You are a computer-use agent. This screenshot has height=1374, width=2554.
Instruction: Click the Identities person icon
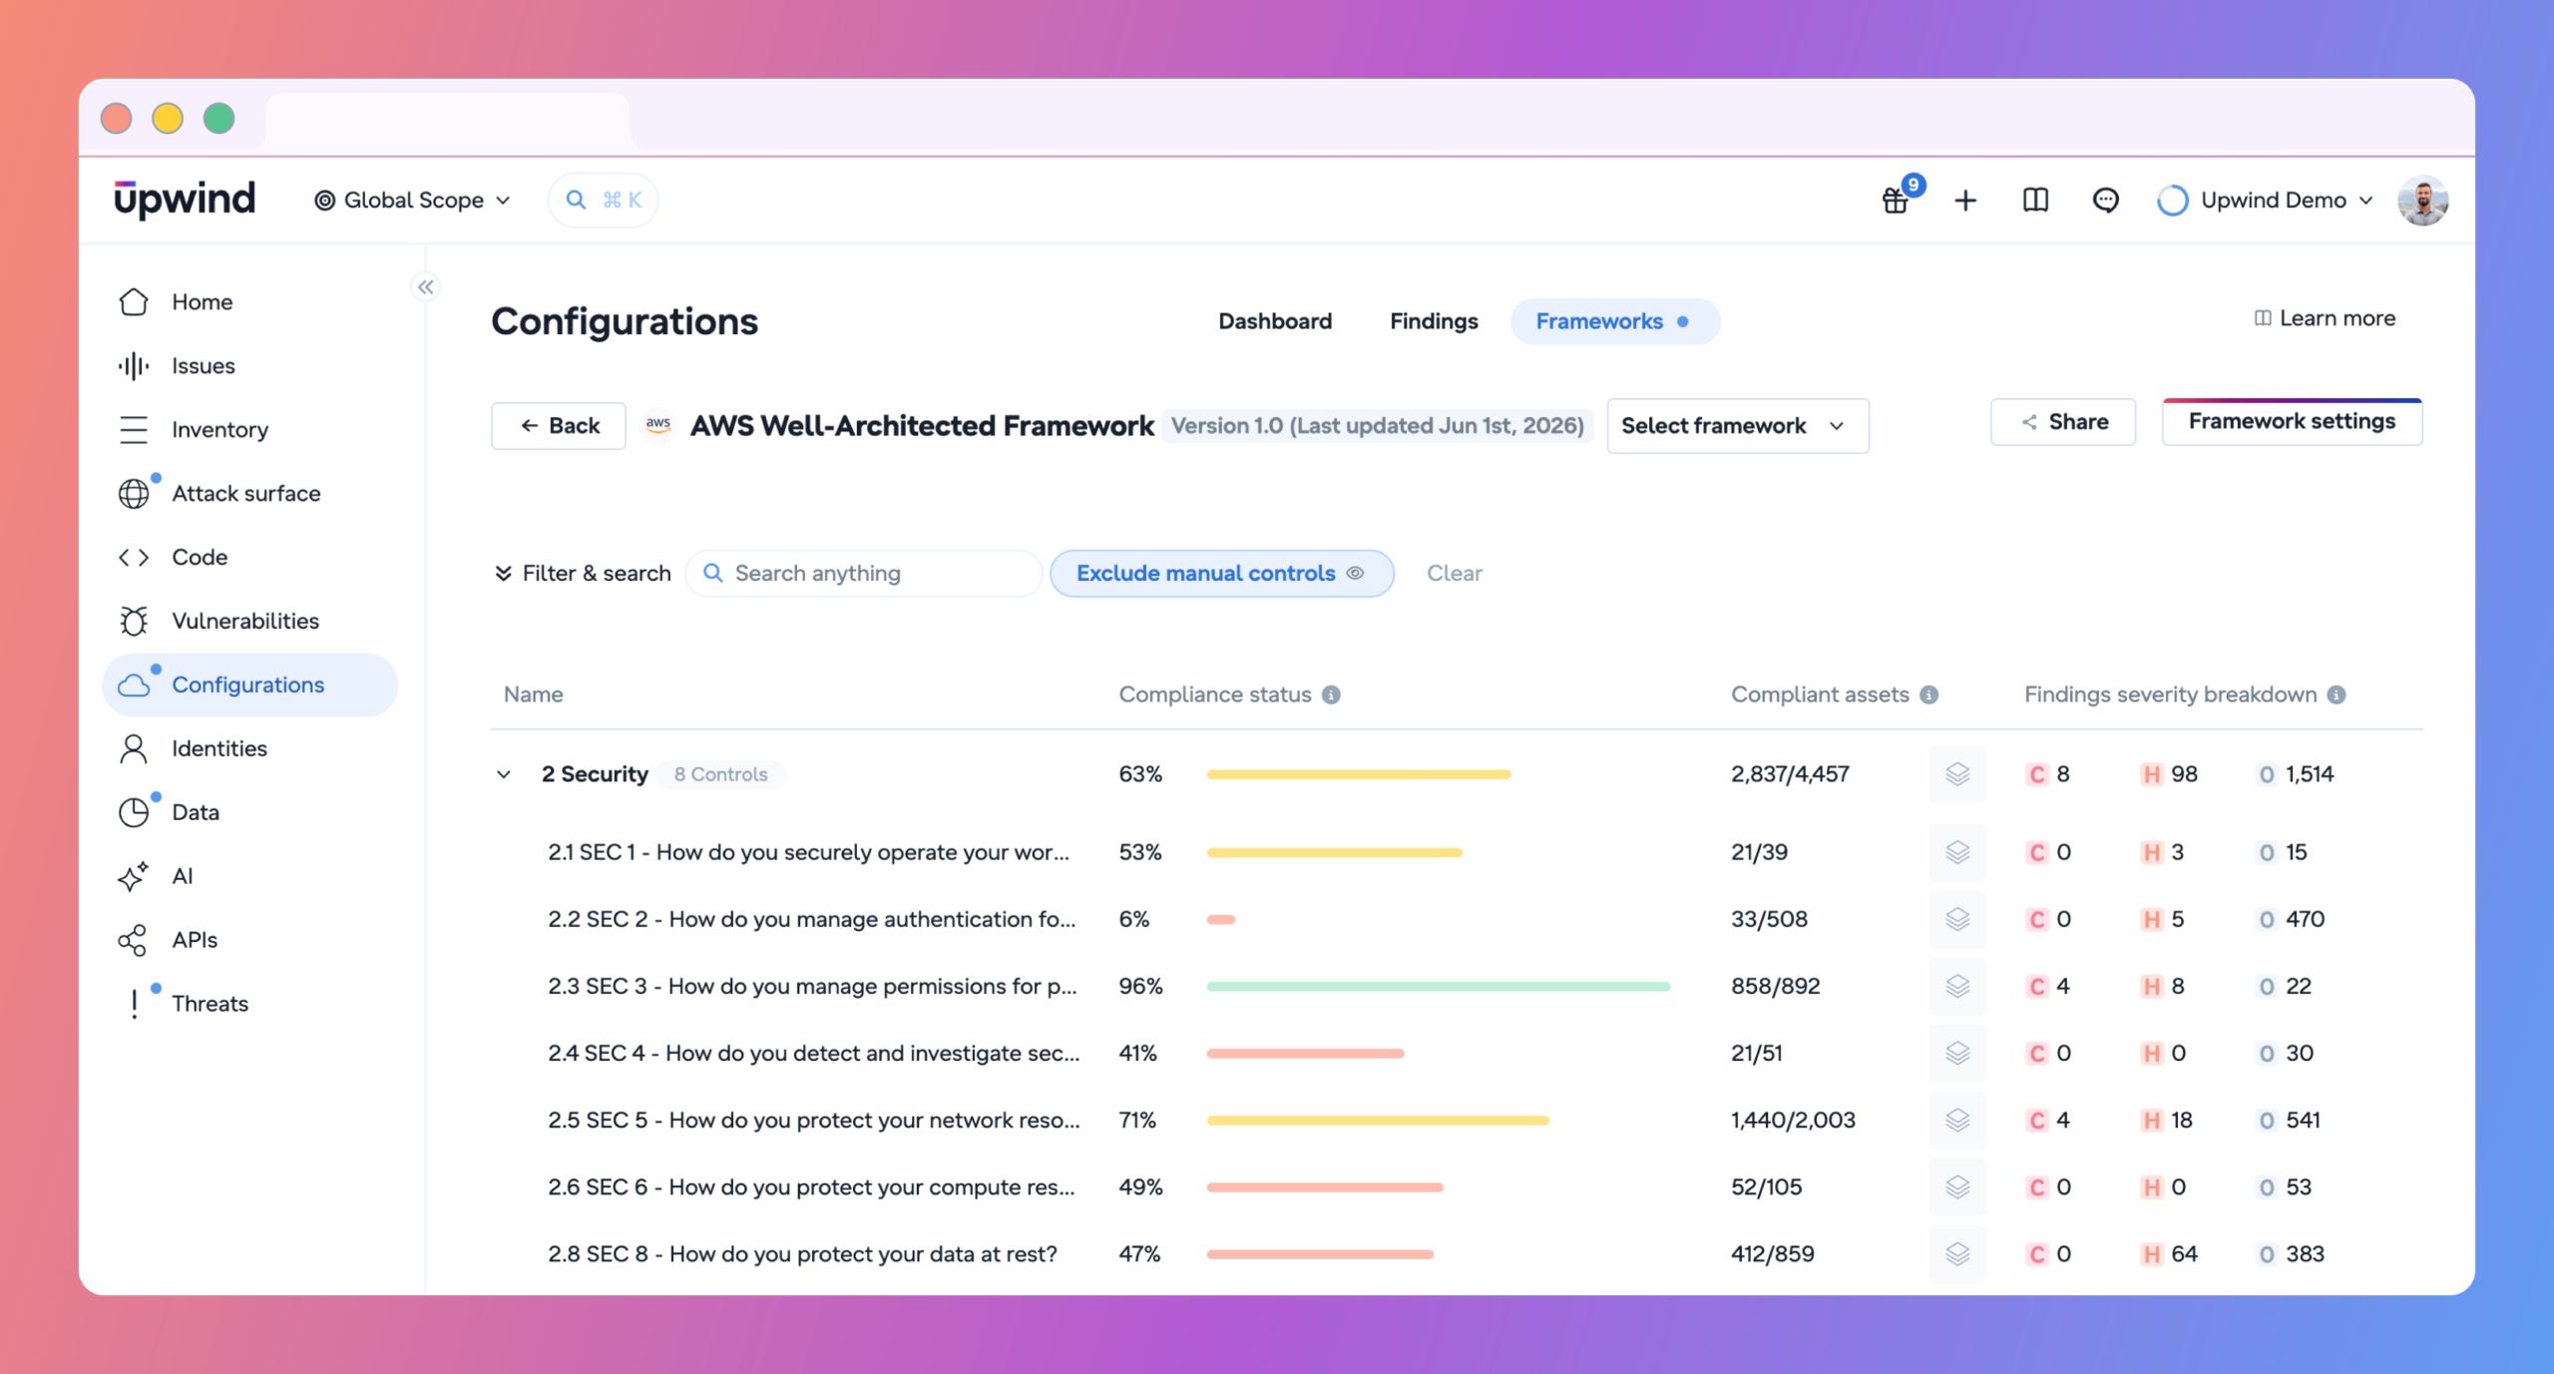134,748
